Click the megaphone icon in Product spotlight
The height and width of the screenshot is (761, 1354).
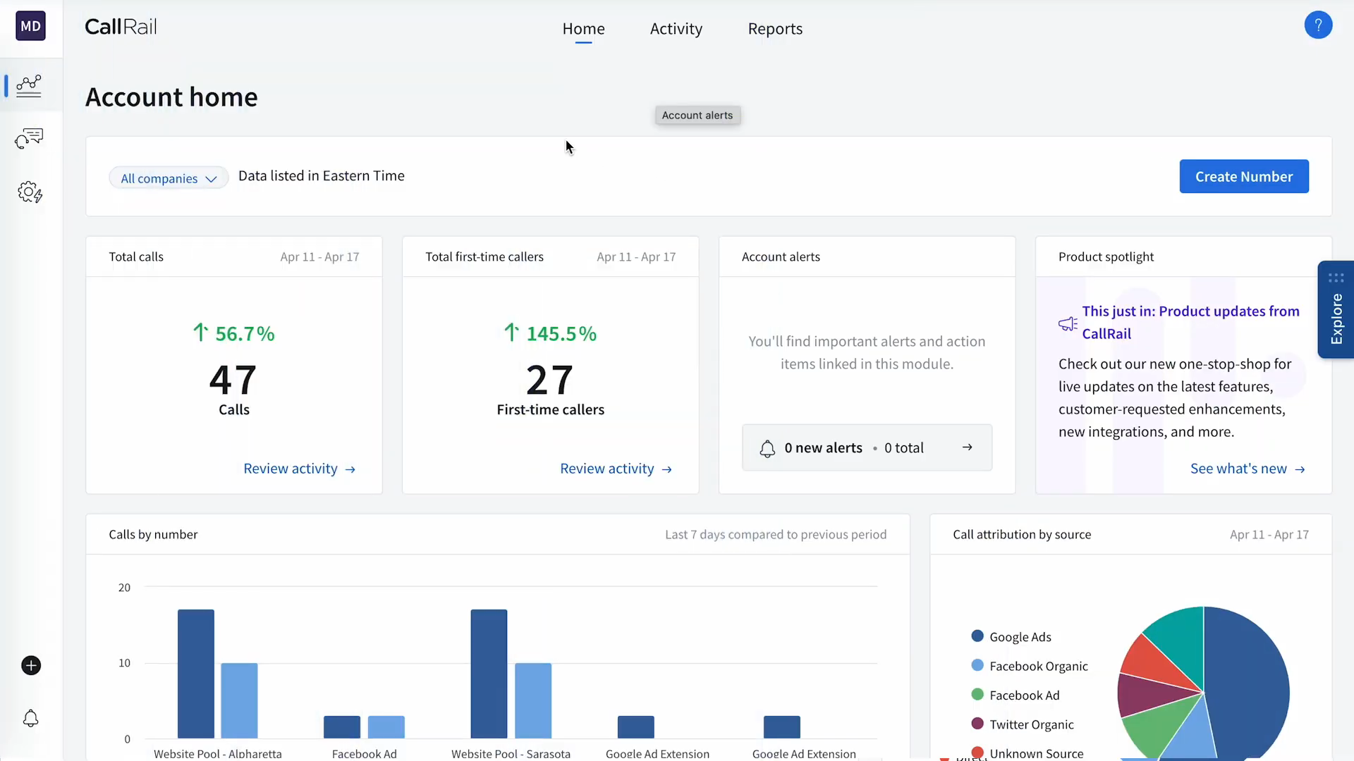pos(1068,323)
